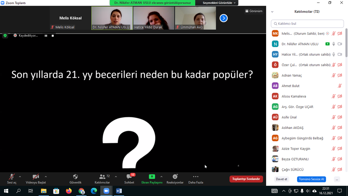Pause the recording

click(x=46, y=36)
